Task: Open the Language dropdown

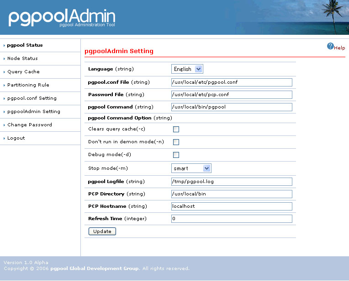Action: (x=187, y=69)
